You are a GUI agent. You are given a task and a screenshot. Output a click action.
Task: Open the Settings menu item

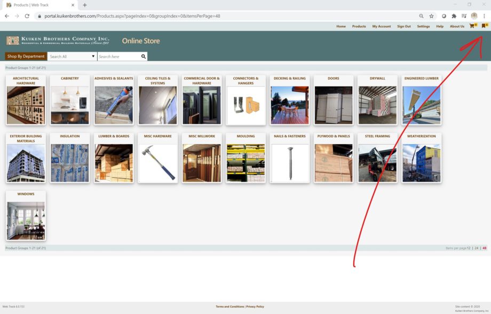point(423,26)
